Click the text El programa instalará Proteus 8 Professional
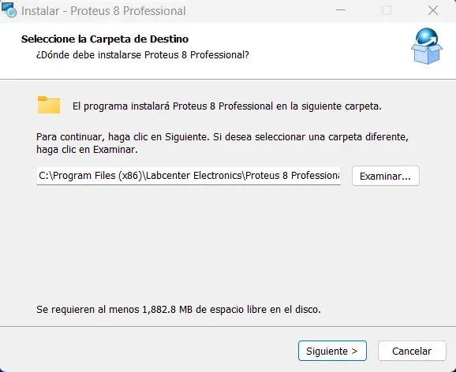 coord(173,106)
